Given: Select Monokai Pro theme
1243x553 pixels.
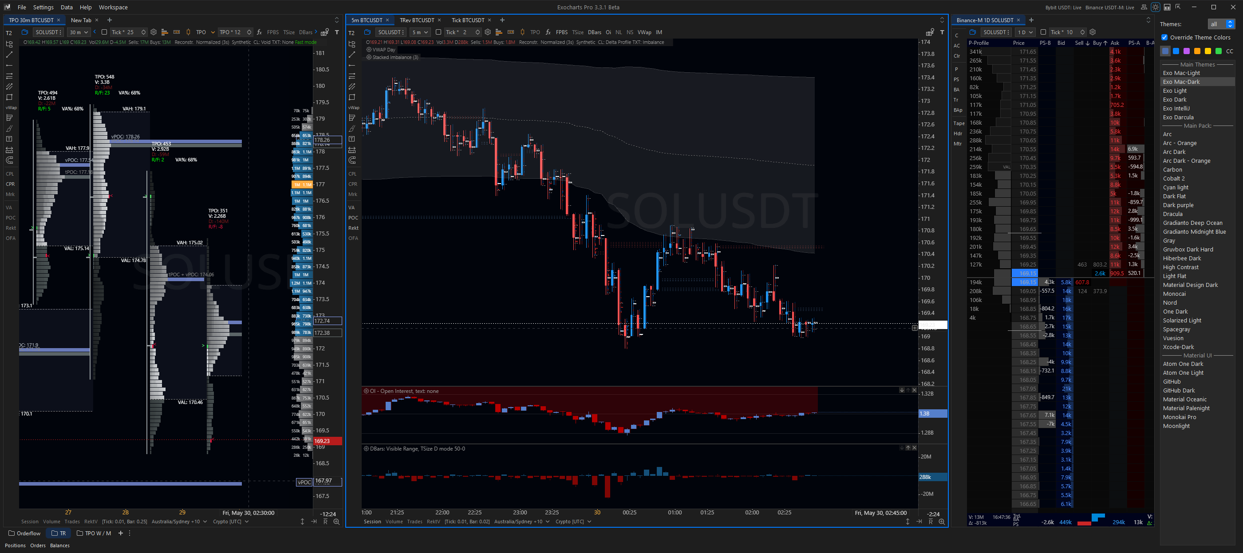Looking at the screenshot, I should [1179, 417].
